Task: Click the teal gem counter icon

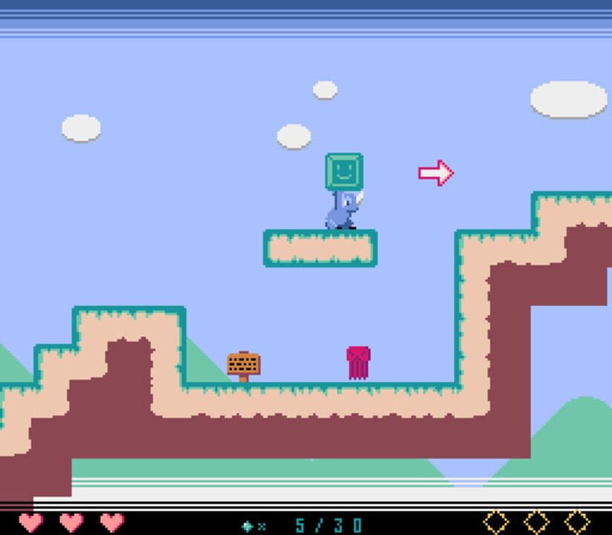Action: 248,525
